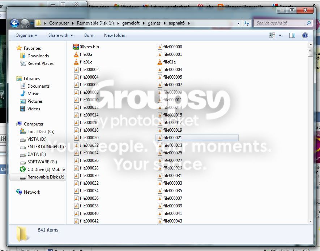Click asphalt6 in the address breadcrumb
This screenshot has height=251, width=320.
(x=176, y=23)
